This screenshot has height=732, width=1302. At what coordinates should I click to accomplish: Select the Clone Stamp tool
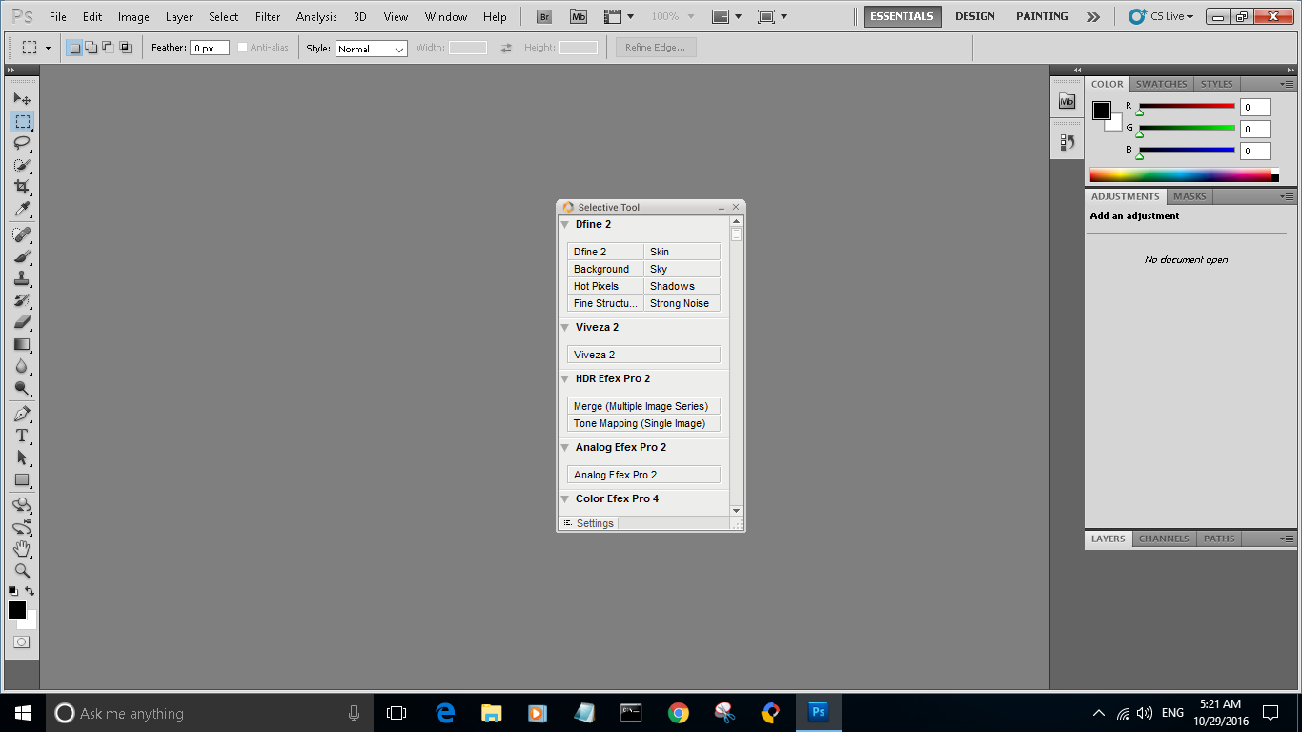(x=22, y=278)
